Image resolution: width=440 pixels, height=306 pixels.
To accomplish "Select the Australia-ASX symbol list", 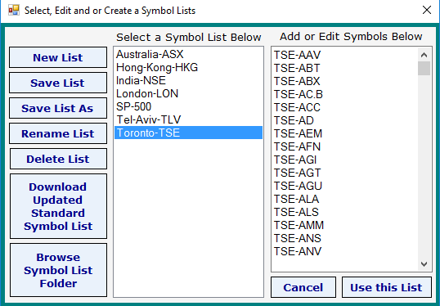I will [188, 54].
